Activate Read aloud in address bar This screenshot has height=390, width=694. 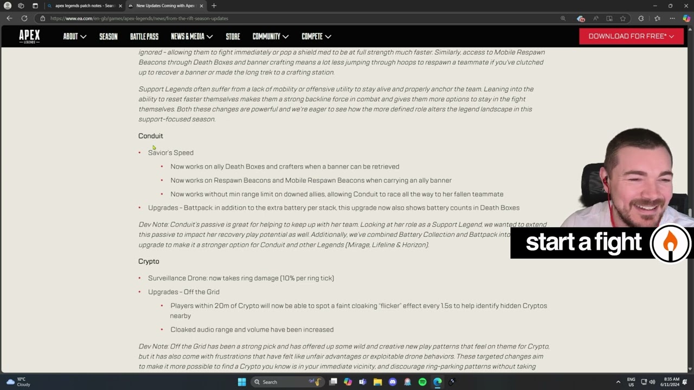pos(595,18)
